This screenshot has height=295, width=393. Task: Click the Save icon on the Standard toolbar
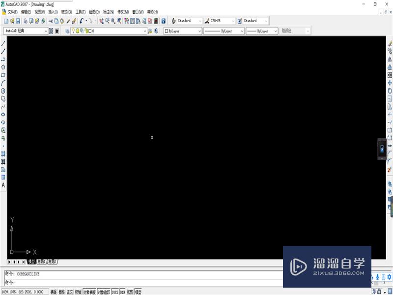click(x=18, y=21)
